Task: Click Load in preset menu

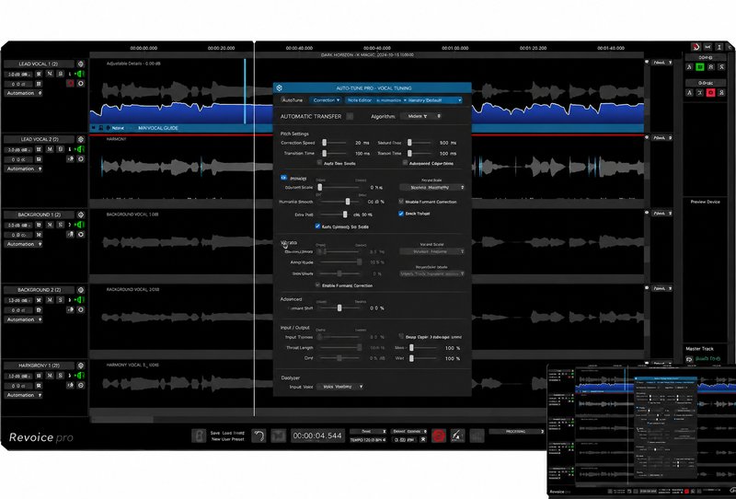Action: (227, 433)
